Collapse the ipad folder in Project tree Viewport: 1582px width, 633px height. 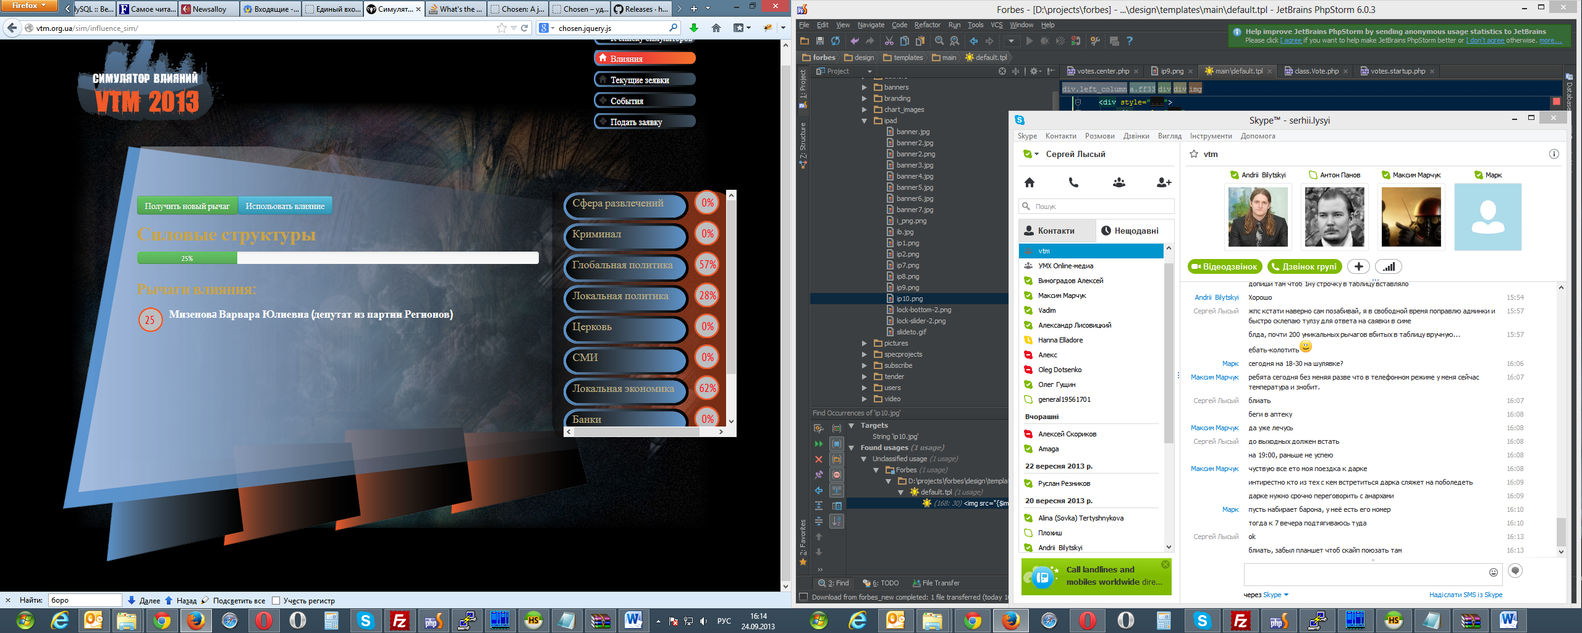865,121
